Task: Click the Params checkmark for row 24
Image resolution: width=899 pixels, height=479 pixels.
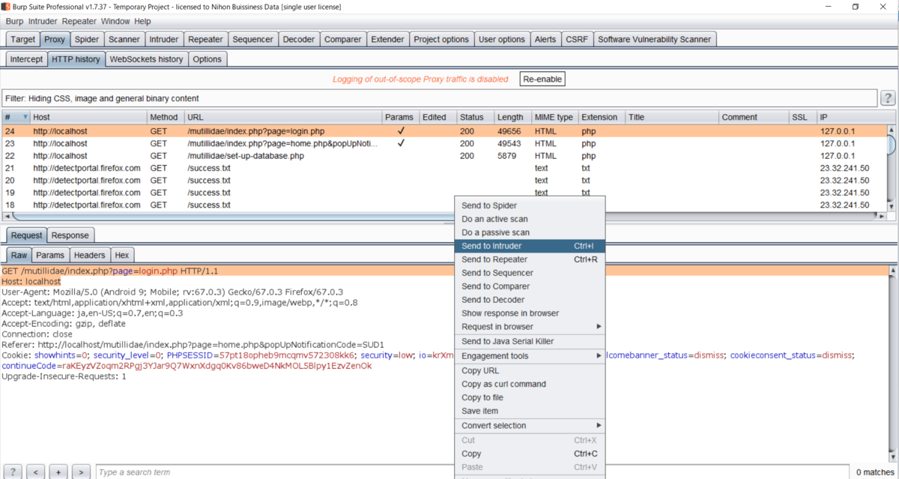Action: [x=402, y=130]
